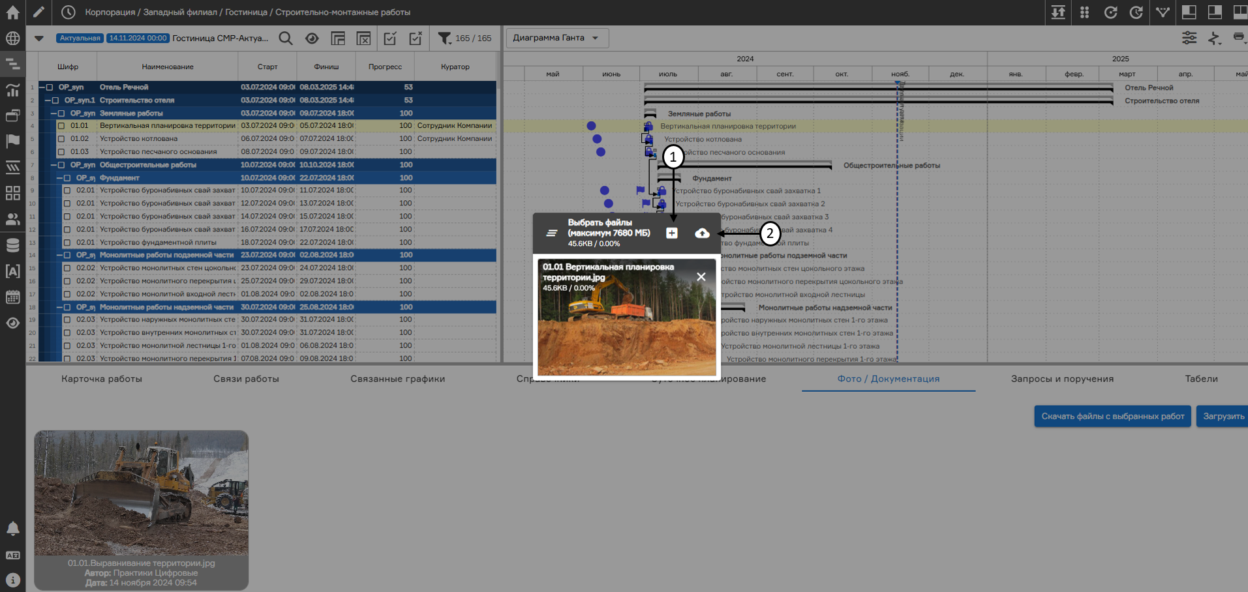Open the sliders settings icon above Gantt

pyautogui.click(x=1189, y=38)
